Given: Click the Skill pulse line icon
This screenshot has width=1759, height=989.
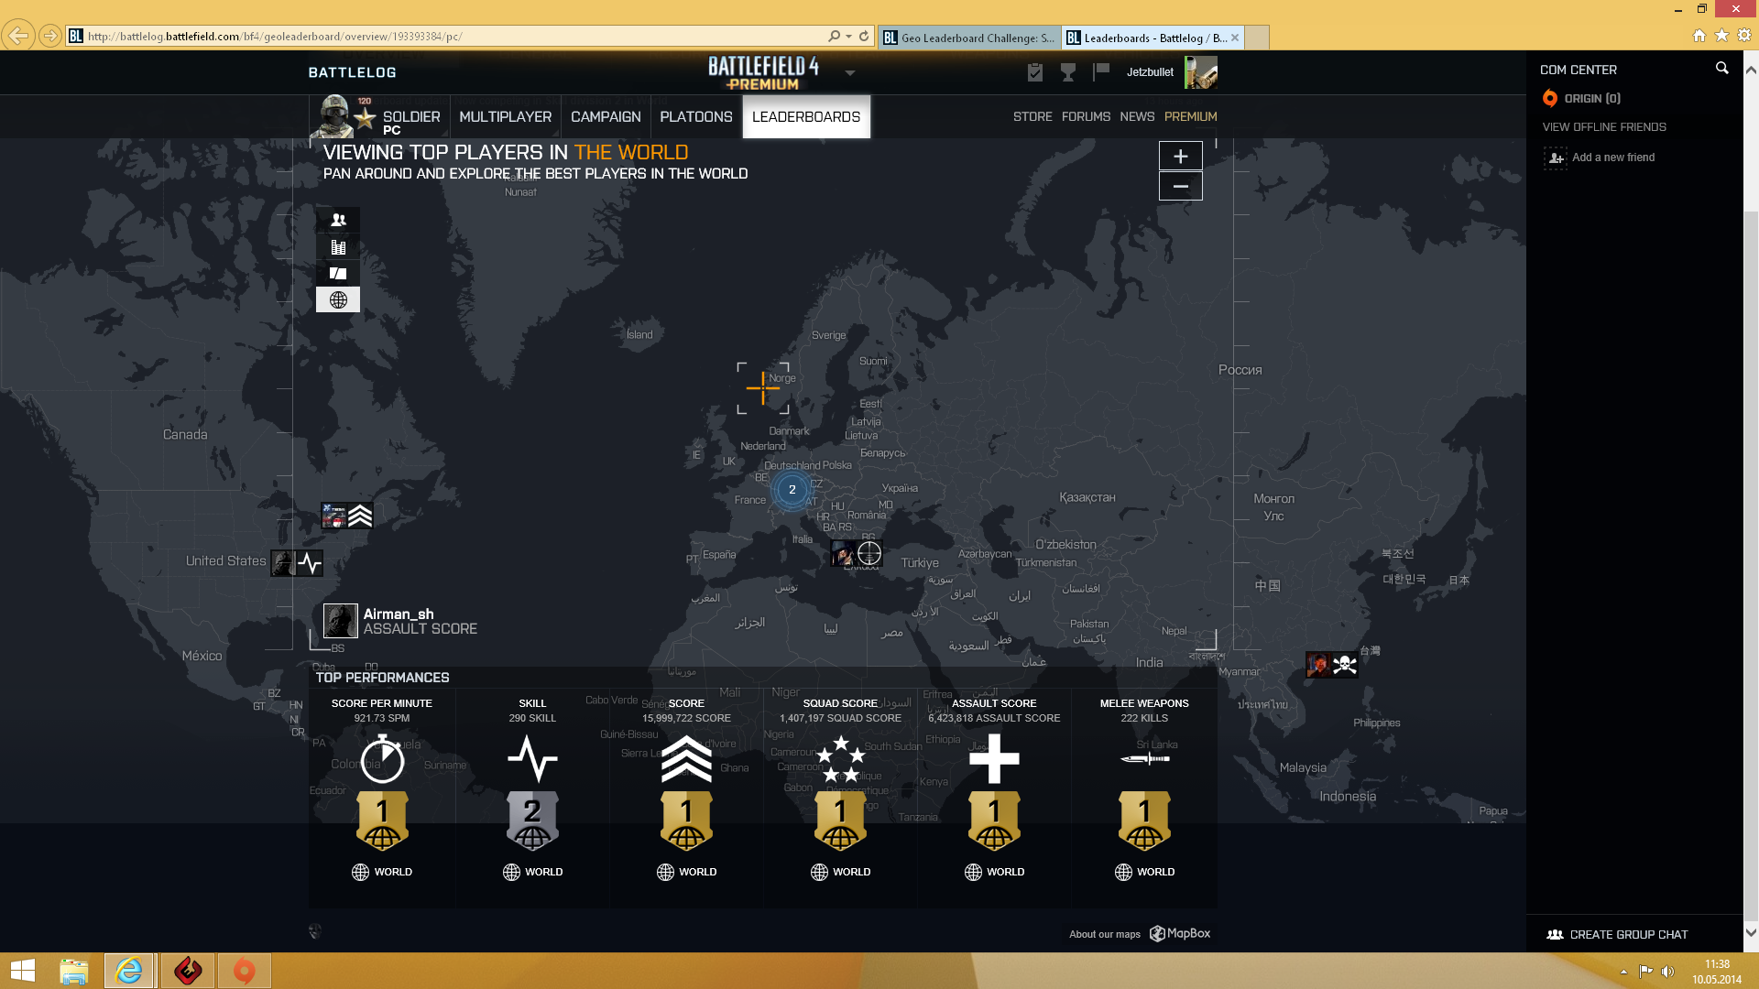Looking at the screenshot, I should [532, 758].
